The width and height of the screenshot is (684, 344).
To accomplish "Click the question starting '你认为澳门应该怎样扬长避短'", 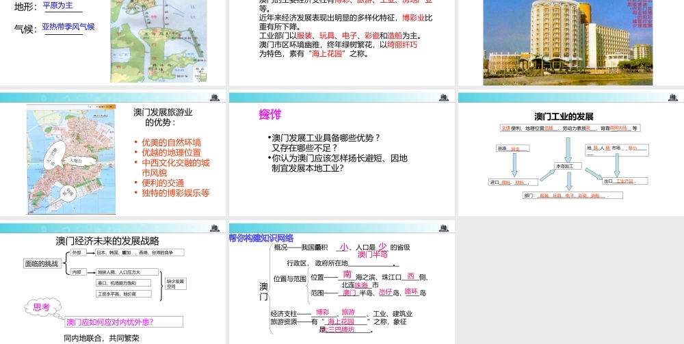I will pyautogui.click(x=339, y=163).
